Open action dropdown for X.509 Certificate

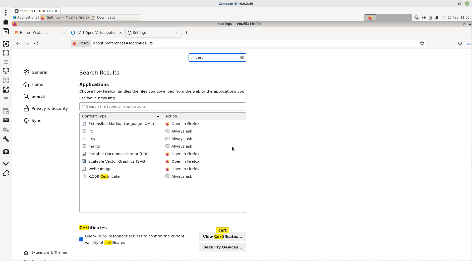click(x=182, y=176)
